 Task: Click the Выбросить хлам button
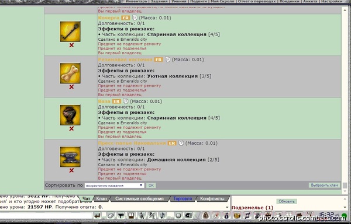click(x=324, y=185)
